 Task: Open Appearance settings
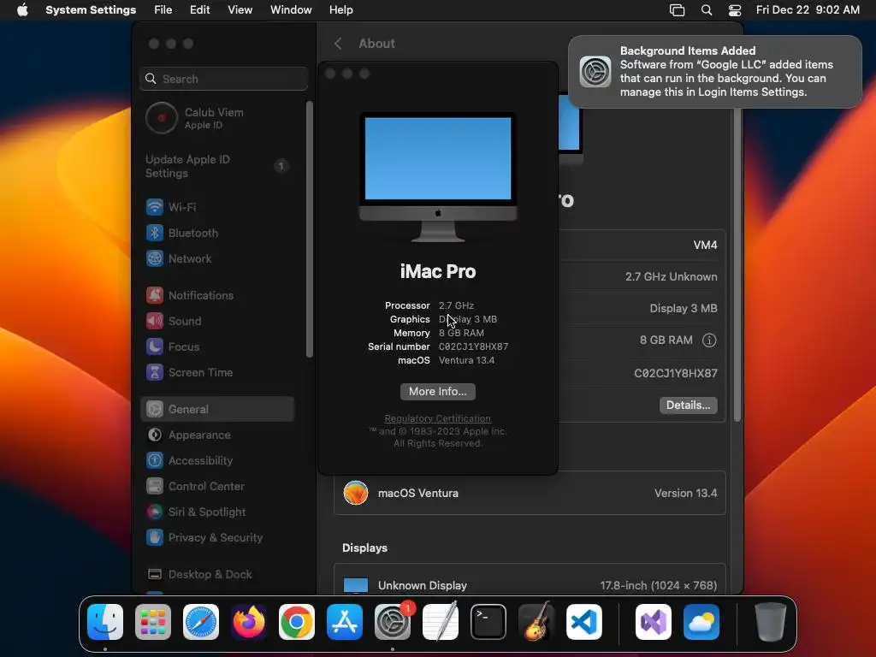tap(217, 435)
